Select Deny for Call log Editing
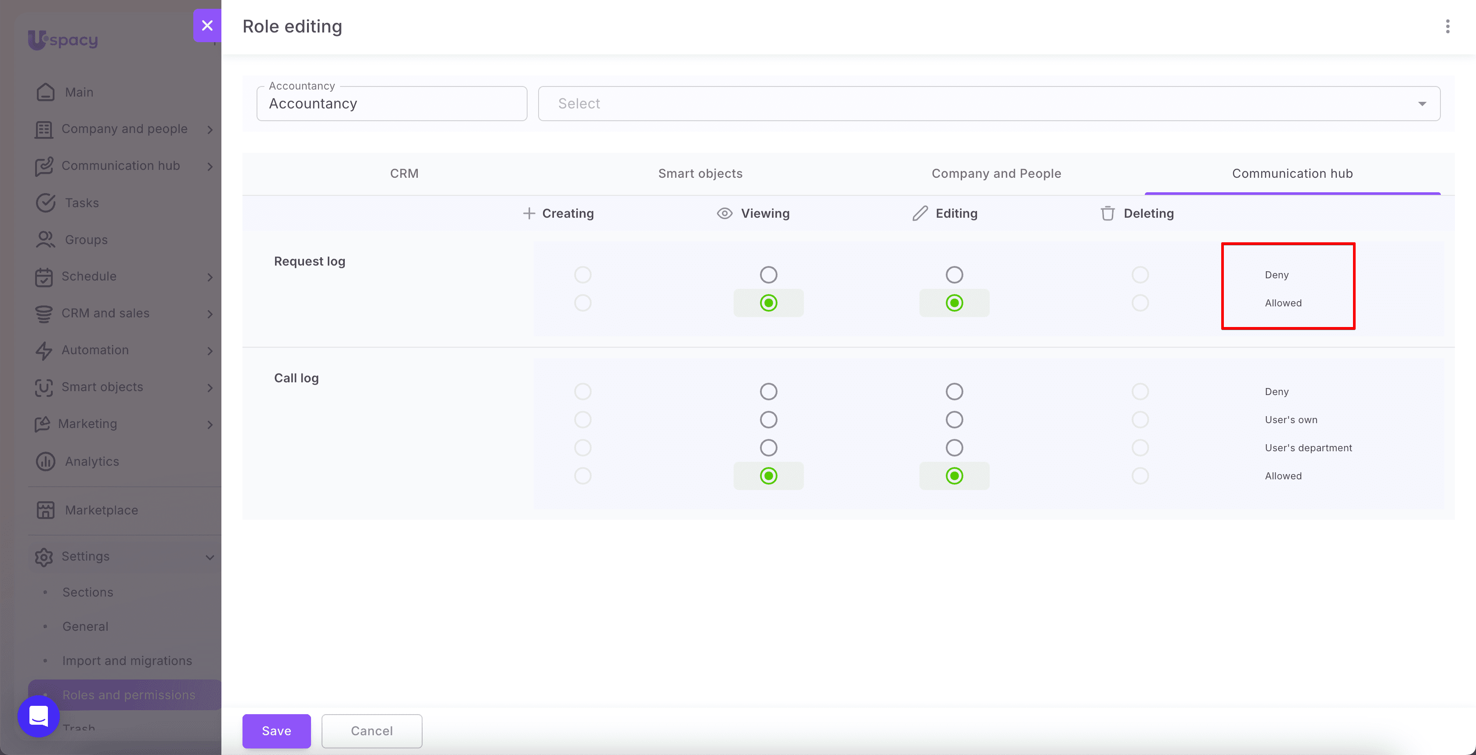1476x755 pixels. tap(954, 392)
